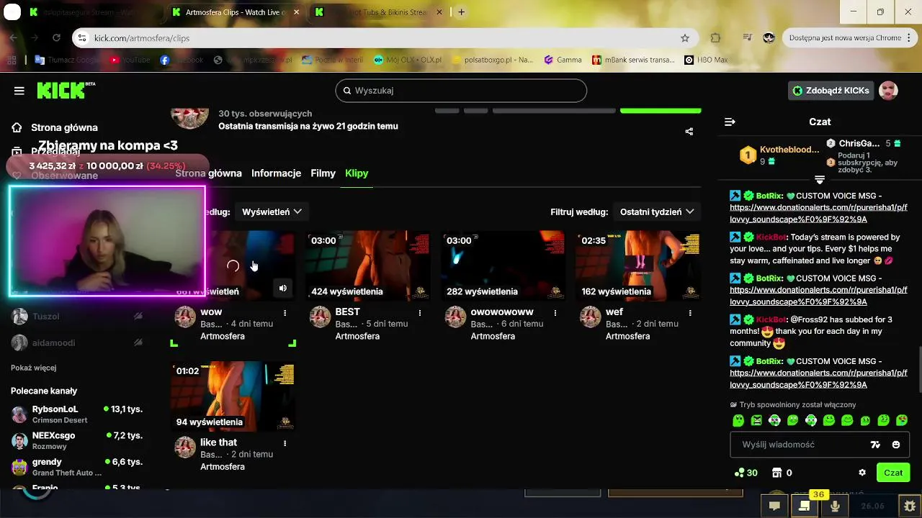Open grendy recommended channel
922x518 pixels.
click(77, 467)
